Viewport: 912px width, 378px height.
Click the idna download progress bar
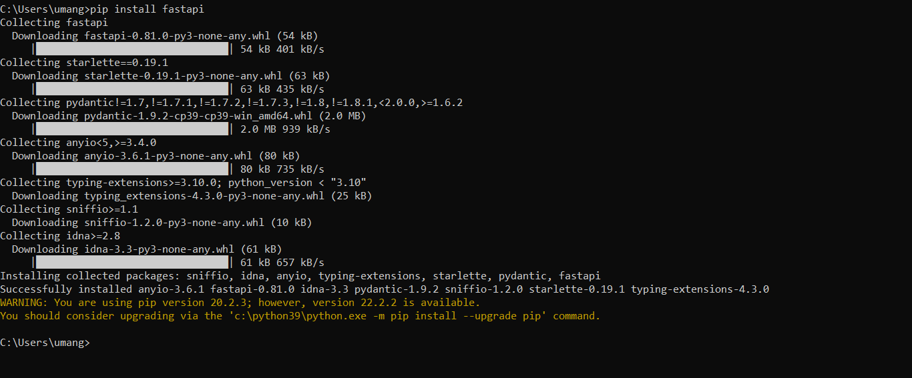[x=132, y=263]
